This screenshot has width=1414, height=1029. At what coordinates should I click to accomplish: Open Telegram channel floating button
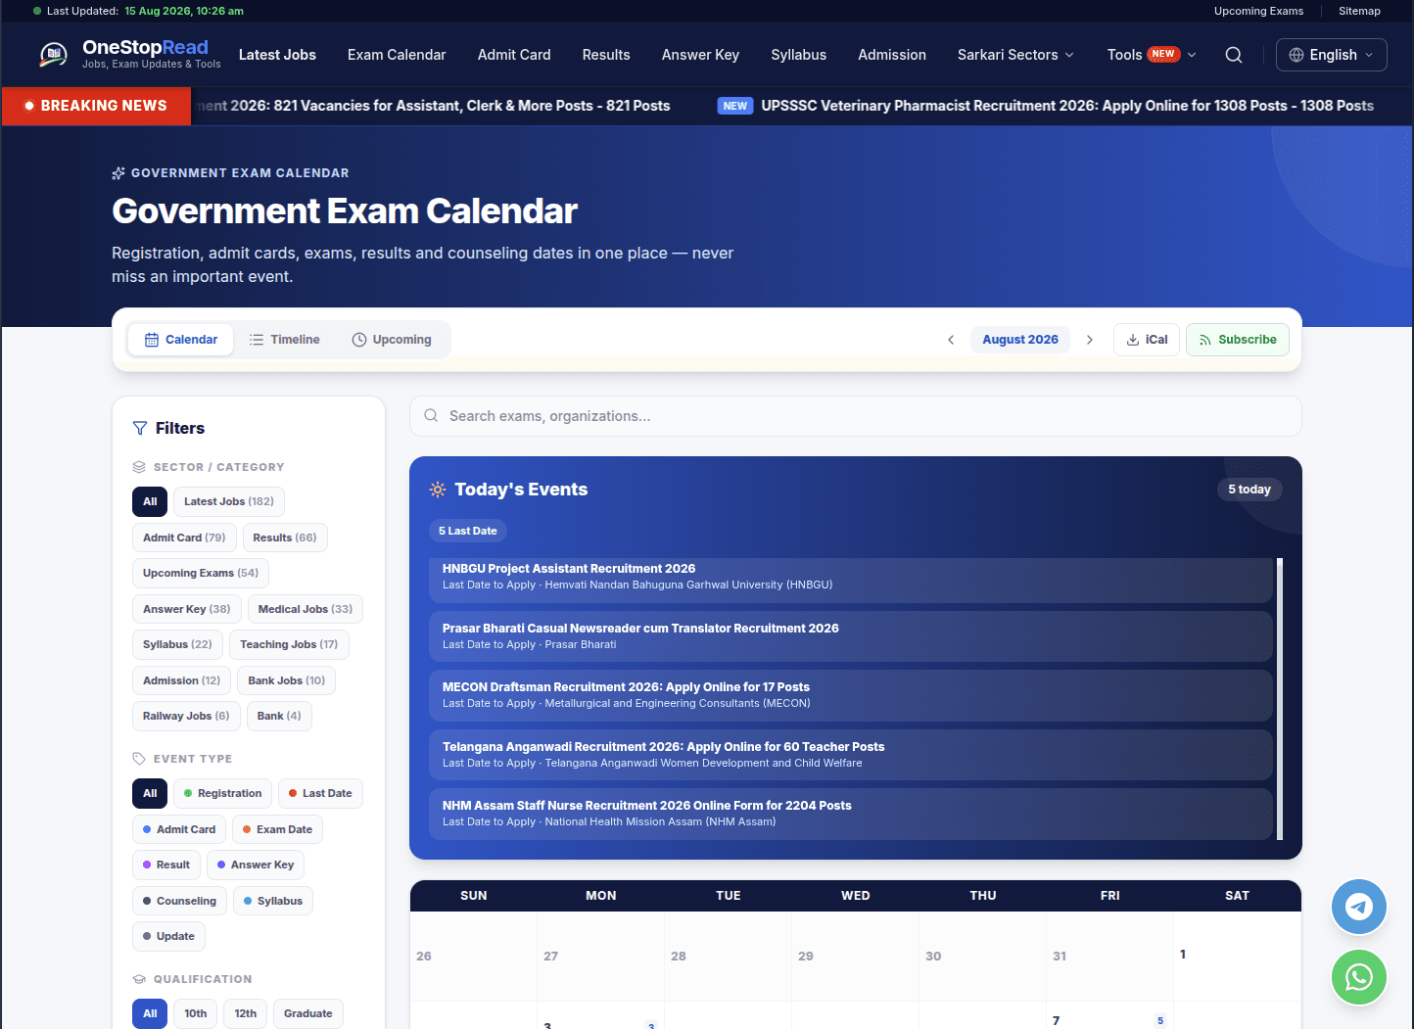pyautogui.click(x=1359, y=907)
